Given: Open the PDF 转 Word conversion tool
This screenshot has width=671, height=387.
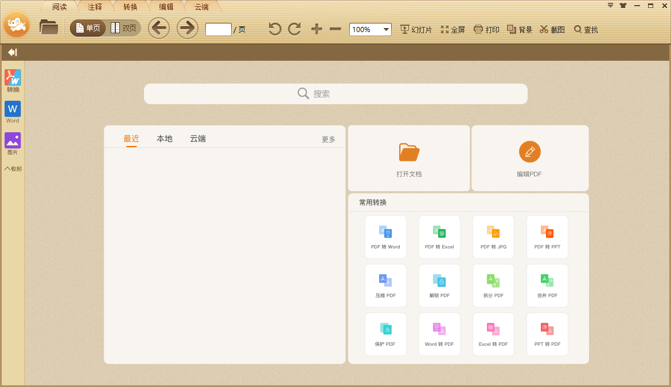Looking at the screenshot, I should click(385, 237).
